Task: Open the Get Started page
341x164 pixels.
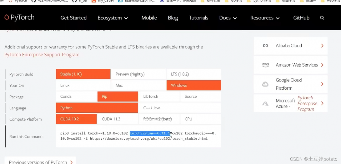Action: pos(74,18)
